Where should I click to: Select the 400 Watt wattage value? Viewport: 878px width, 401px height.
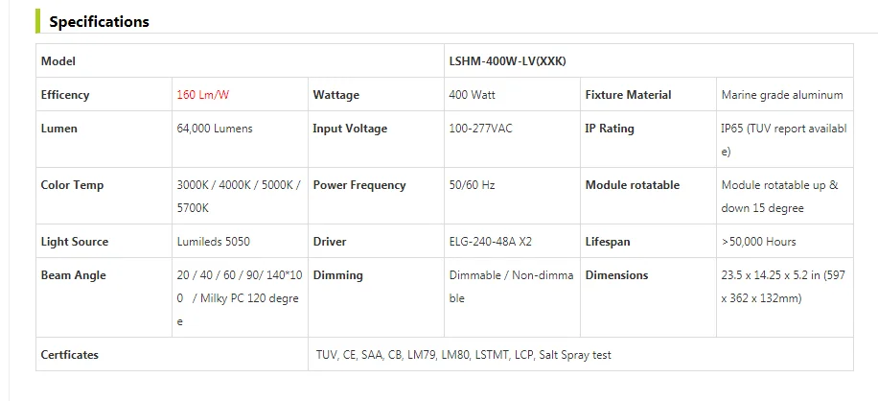[x=472, y=95]
